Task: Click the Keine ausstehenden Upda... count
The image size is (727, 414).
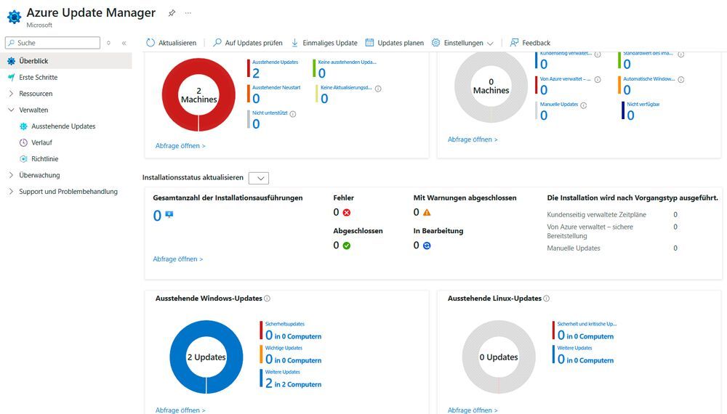Action: coord(322,73)
